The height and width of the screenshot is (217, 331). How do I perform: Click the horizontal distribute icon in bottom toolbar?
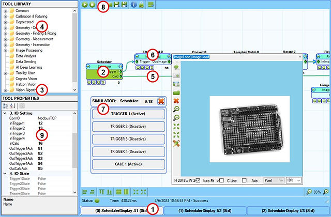click(119, 192)
